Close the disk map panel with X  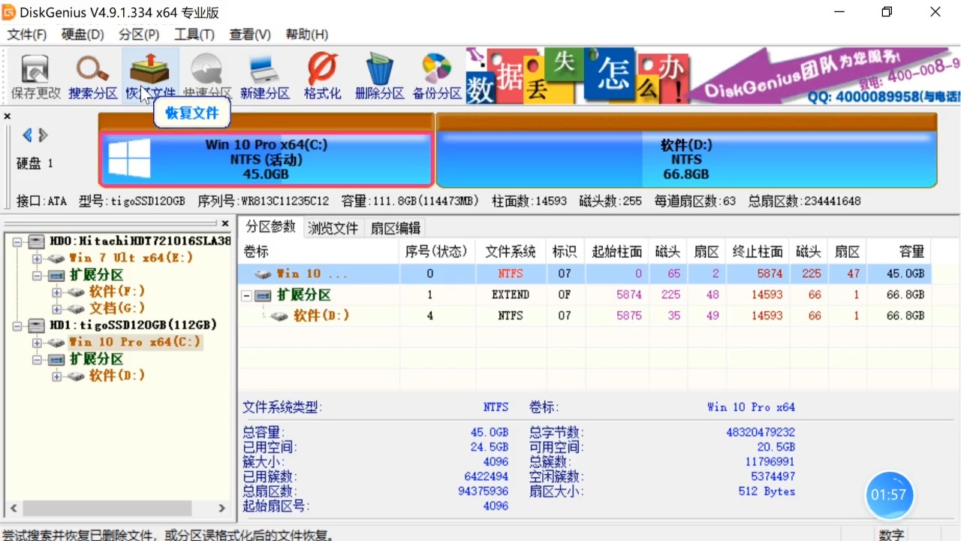pyautogui.click(x=8, y=116)
